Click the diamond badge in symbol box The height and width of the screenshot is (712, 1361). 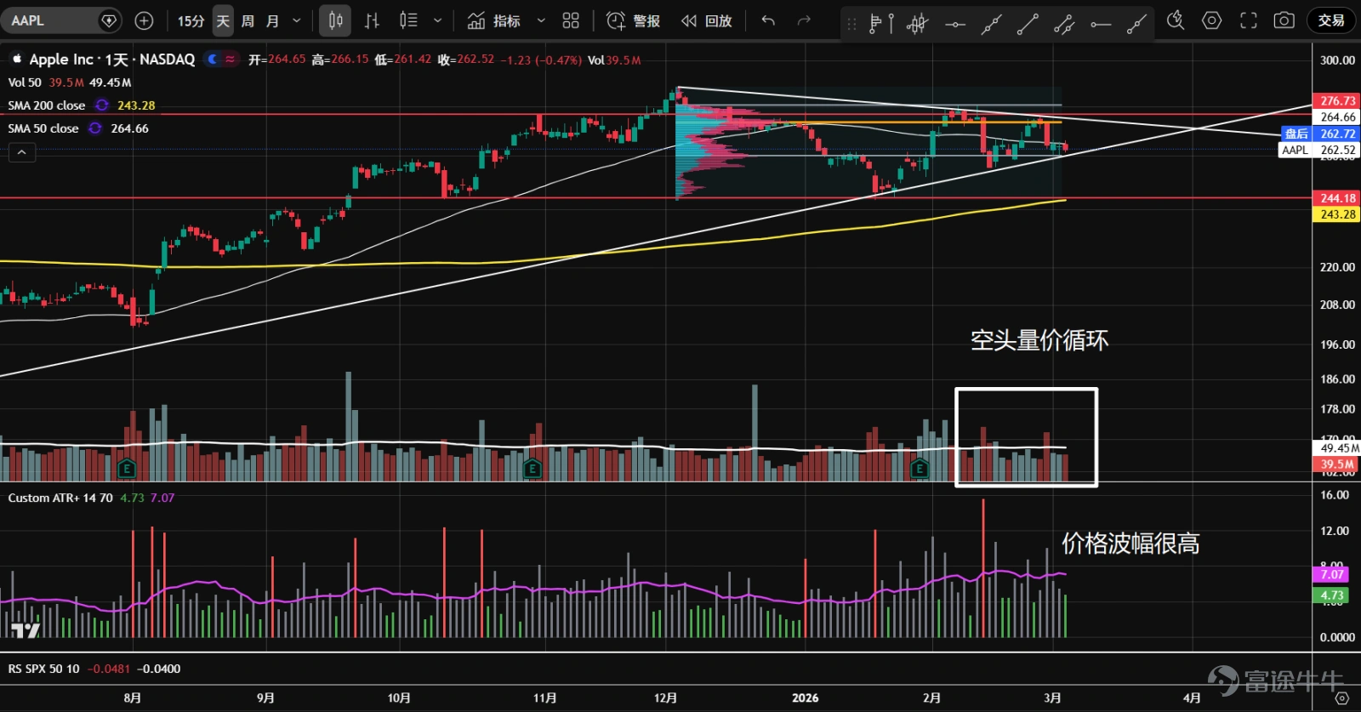tap(109, 20)
